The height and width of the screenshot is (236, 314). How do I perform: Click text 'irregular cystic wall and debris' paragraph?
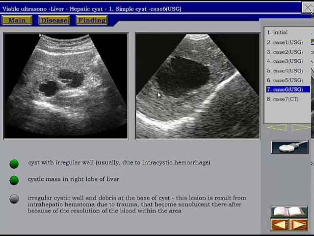137,205
